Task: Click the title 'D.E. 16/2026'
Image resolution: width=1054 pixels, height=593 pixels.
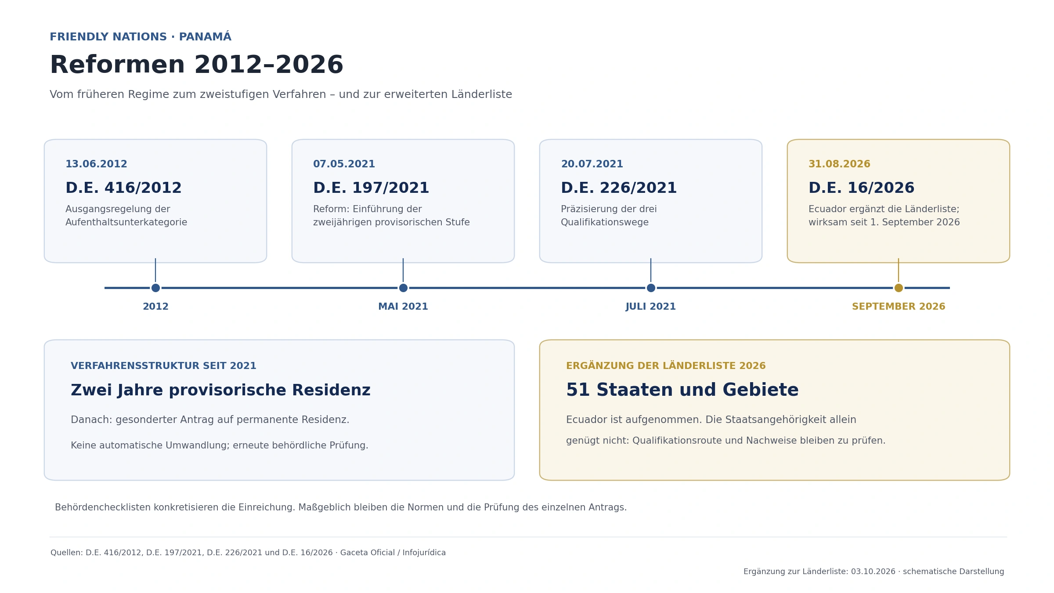Action: pyautogui.click(x=861, y=188)
